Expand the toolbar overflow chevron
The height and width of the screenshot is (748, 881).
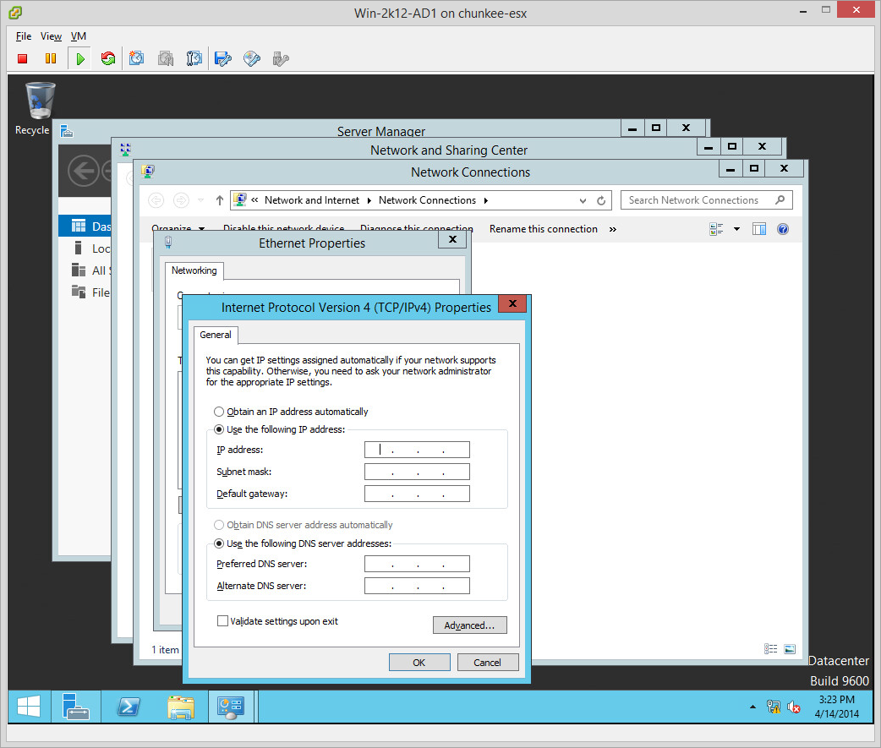tap(613, 229)
